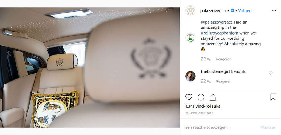
Task: Like thebrisbanegirl's comment heart
Action: (x=271, y=73)
